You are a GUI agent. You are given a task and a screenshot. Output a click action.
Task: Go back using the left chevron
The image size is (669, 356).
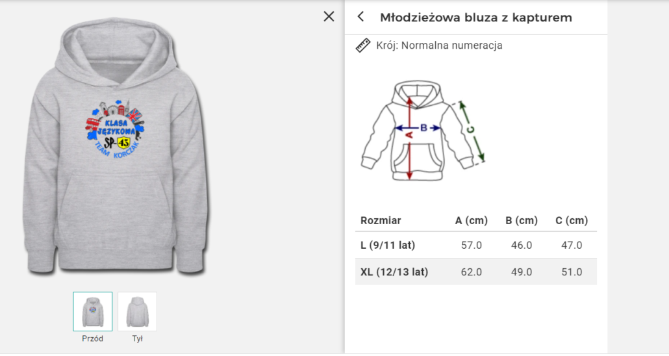pos(361,17)
